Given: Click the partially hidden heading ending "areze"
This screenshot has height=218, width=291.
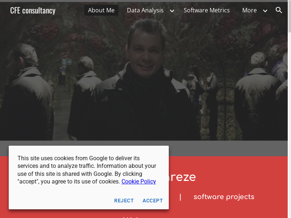Looking at the screenshot, I should [182, 177].
